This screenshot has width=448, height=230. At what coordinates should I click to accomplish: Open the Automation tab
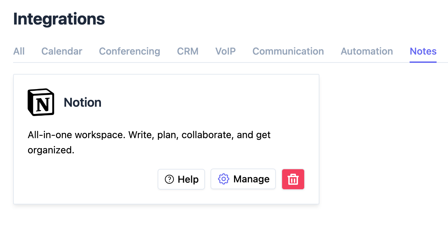pyautogui.click(x=367, y=51)
